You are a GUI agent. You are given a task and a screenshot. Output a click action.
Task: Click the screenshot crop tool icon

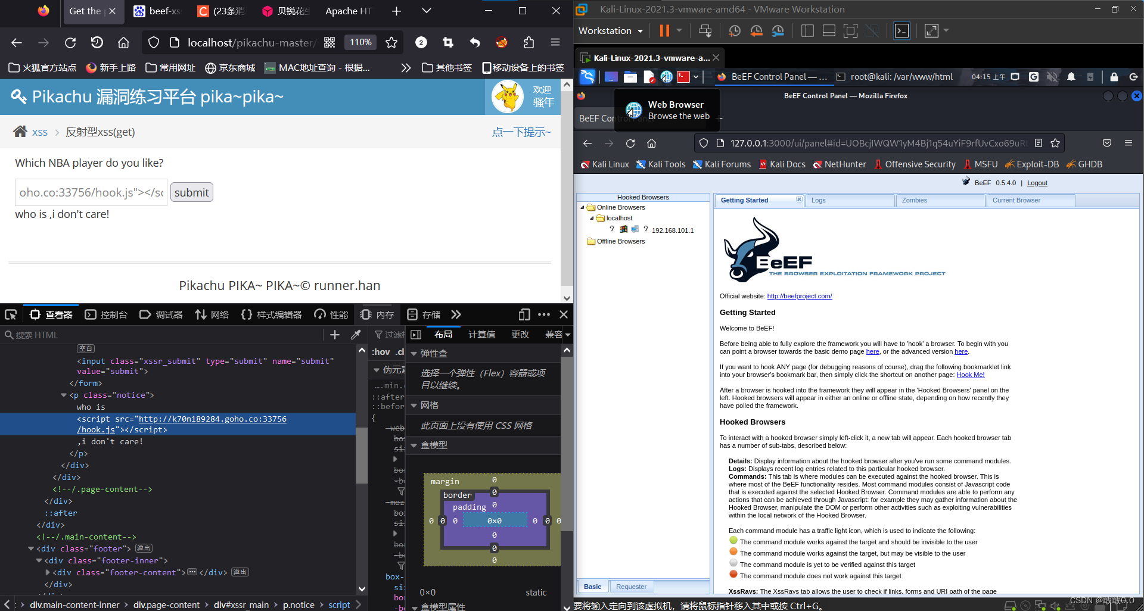448,42
